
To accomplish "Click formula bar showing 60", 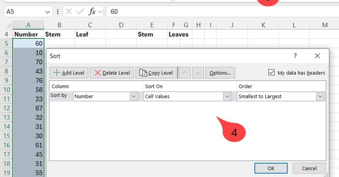I will (223, 12).
